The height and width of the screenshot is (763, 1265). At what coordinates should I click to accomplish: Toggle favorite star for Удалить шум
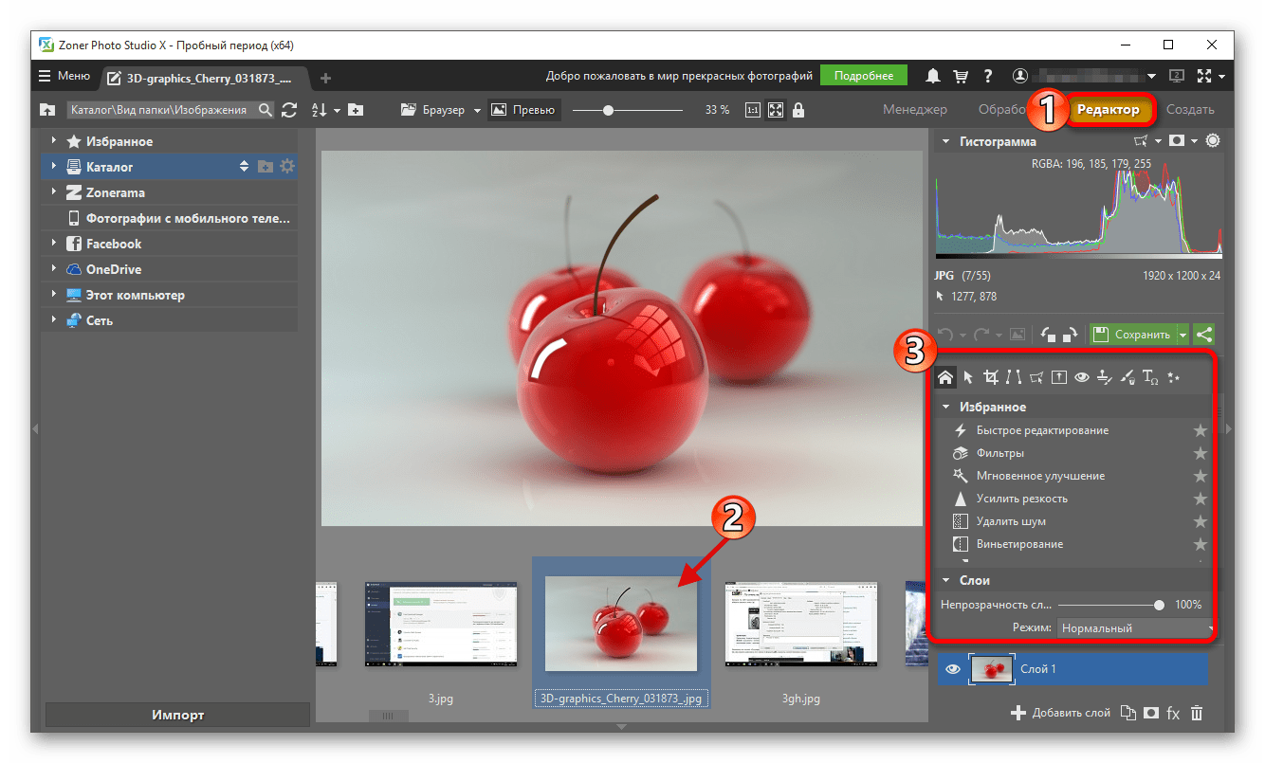click(x=1201, y=521)
